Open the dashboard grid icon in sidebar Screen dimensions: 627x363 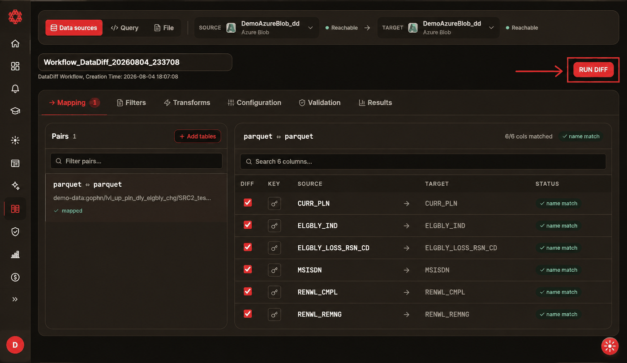[x=15, y=66]
